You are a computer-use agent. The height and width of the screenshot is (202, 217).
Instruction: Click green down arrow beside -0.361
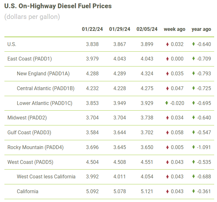pyautogui.click(x=194, y=191)
